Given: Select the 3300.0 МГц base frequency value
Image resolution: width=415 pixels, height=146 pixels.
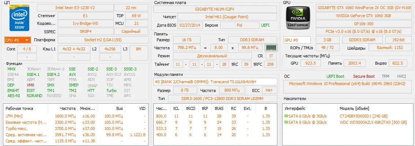Looking at the screenshot, I should [66, 122].
